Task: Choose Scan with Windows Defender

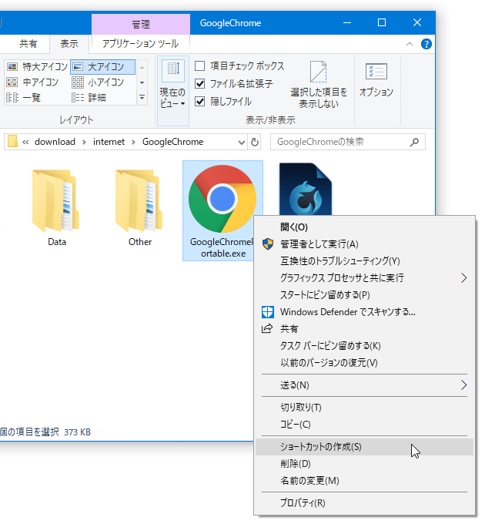Action: click(364, 312)
